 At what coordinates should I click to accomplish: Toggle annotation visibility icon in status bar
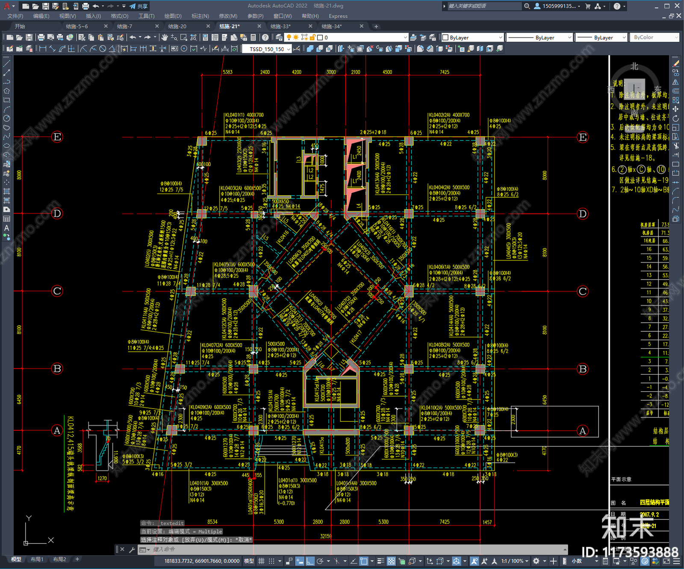[x=474, y=561]
